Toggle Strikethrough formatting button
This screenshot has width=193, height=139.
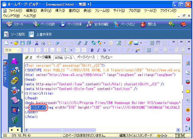pos(104,50)
